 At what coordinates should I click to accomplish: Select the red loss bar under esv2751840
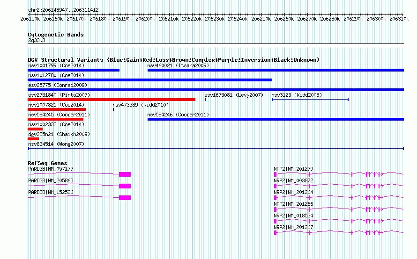[112, 100]
